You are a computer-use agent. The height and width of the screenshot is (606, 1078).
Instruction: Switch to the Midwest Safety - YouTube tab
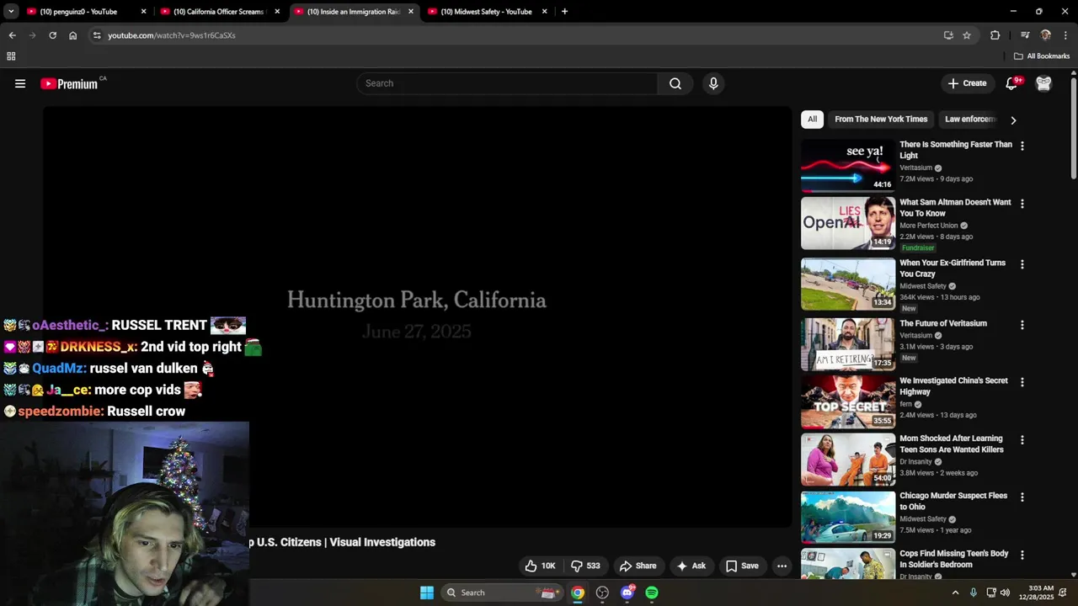click(486, 12)
